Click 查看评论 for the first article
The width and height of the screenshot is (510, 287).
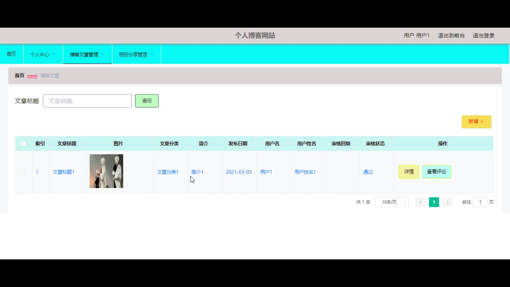436,172
